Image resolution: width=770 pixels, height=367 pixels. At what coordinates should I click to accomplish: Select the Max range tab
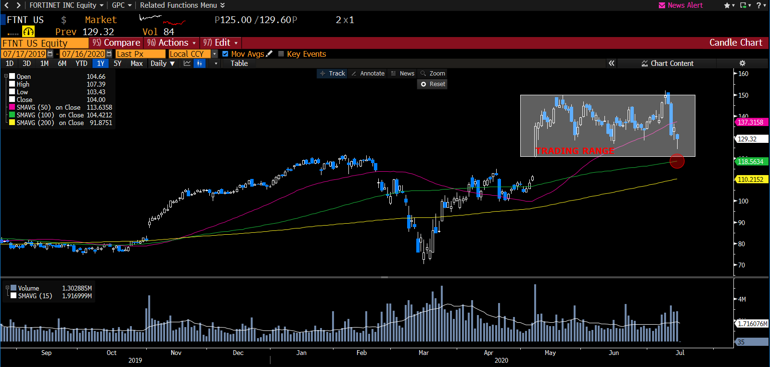[137, 63]
